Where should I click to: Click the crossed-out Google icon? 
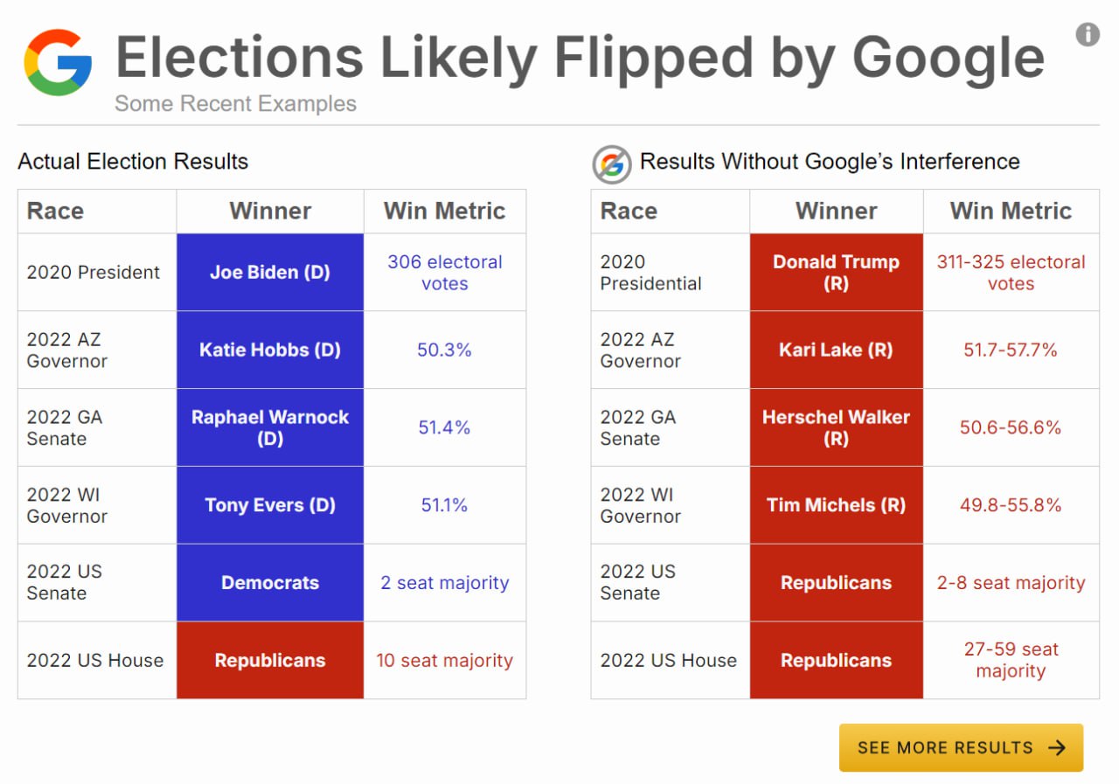(x=612, y=163)
